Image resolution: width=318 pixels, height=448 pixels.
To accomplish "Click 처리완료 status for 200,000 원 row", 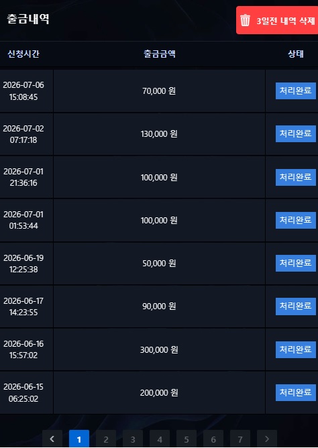I will 295,392.
